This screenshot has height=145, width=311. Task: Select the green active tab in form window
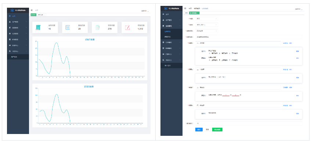pos(194,13)
